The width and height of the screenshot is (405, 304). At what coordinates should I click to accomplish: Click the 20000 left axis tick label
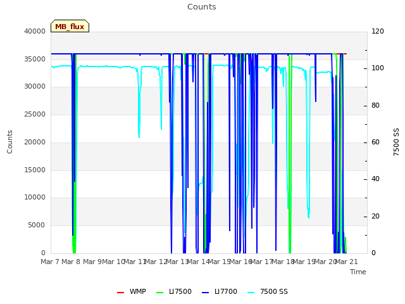tap(35, 142)
